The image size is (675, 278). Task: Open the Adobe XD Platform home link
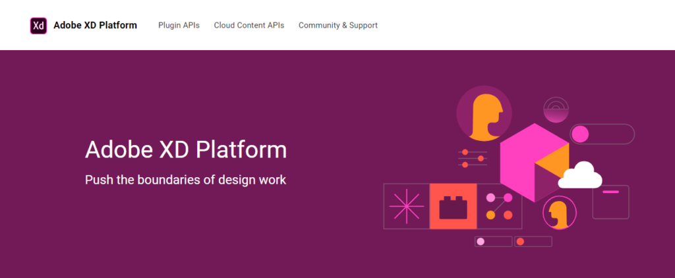[x=95, y=26]
